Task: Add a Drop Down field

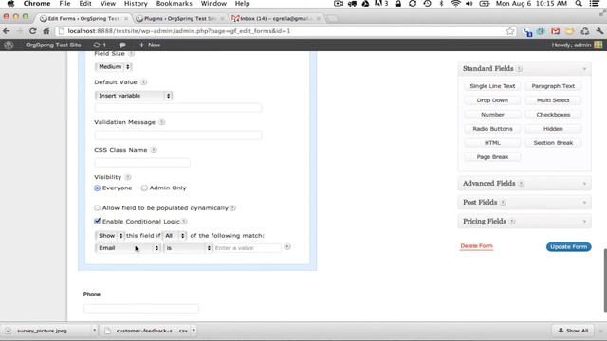Action: (x=492, y=100)
